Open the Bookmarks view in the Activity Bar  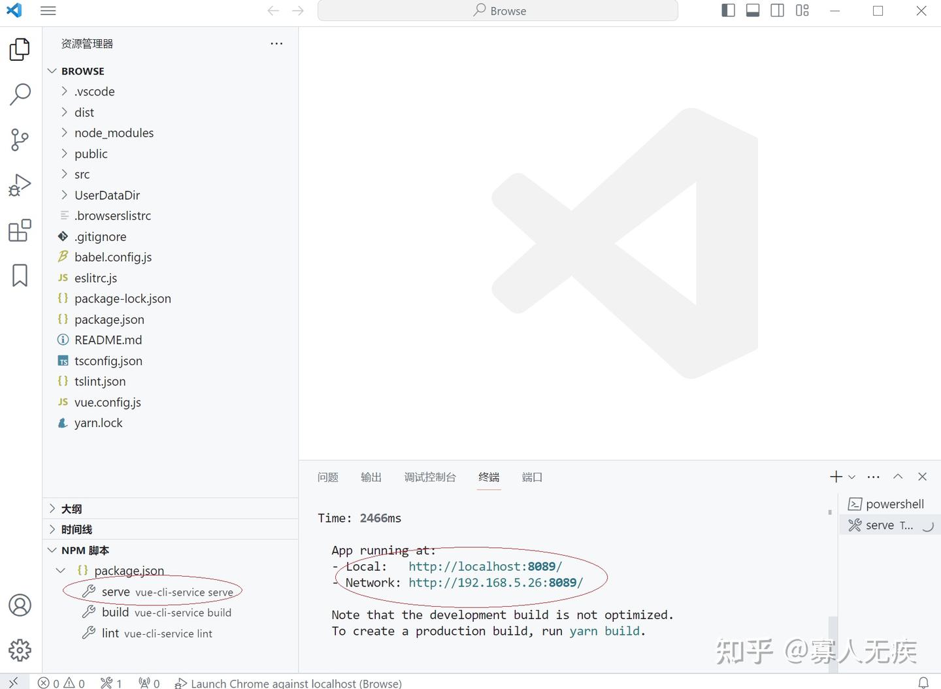[x=20, y=276]
